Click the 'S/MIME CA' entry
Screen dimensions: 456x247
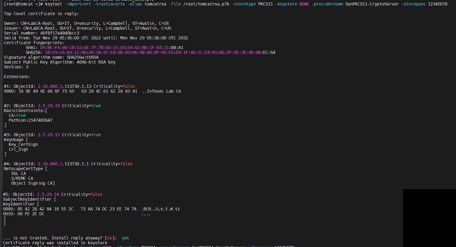coord(22,178)
